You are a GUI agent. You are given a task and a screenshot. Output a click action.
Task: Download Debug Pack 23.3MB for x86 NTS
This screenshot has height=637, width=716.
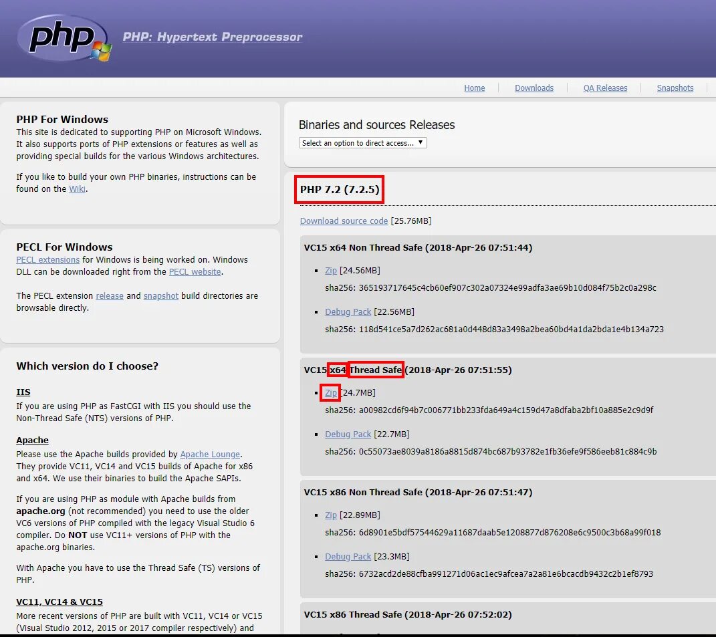point(348,557)
